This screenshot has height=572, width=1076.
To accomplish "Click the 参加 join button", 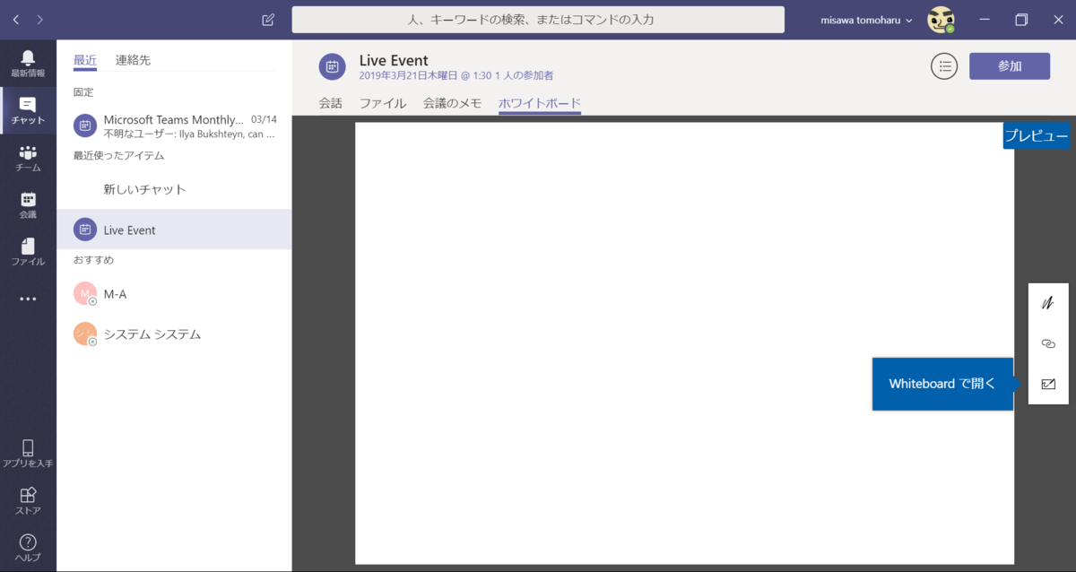I will tap(1010, 65).
